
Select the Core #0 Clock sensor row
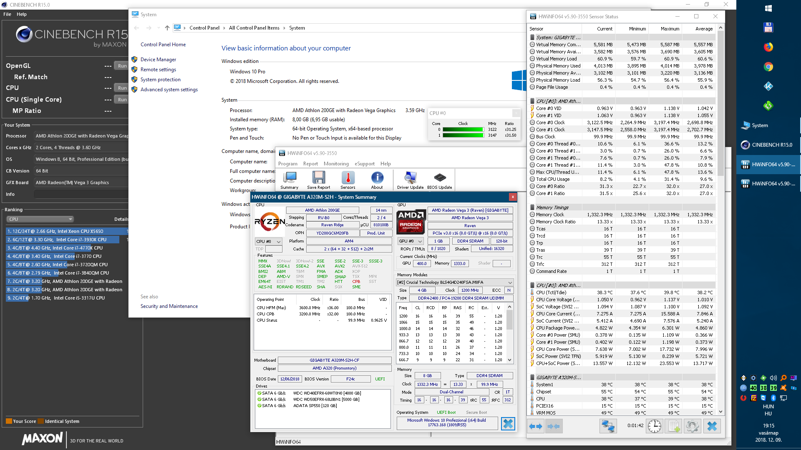pyautogui.click(x=622, y=122)
